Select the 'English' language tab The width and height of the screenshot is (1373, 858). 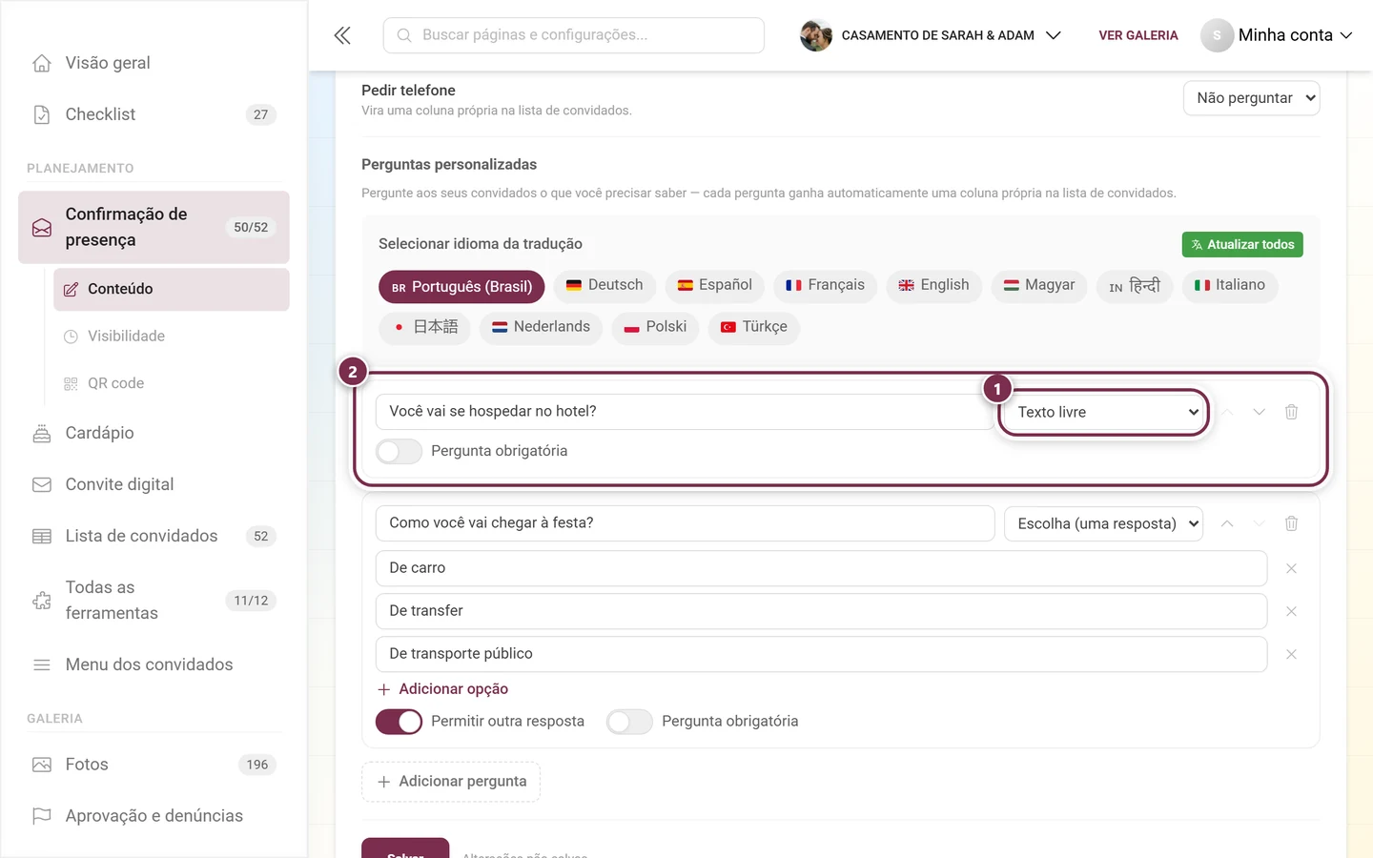coord(933,285)
